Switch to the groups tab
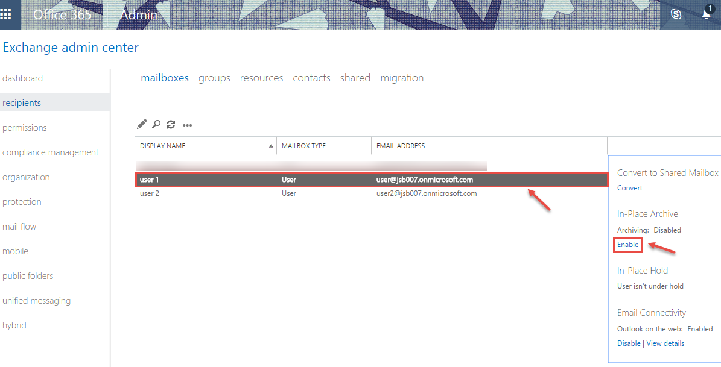The width and height of the screenshot is (721, 367). [x=214, y=78]
